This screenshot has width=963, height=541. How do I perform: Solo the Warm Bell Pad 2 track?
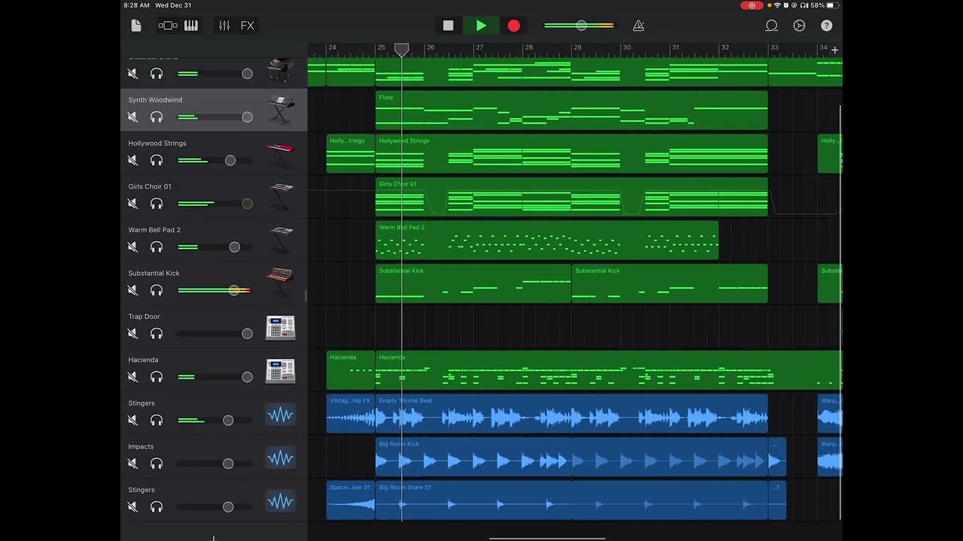coord(156,247)
